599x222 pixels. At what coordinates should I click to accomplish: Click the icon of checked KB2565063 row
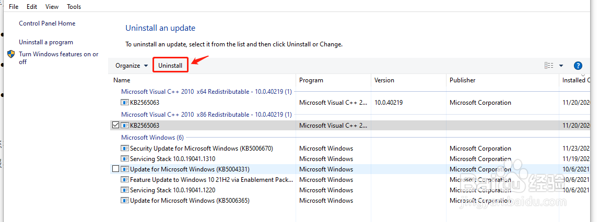click(x=125, y=125)
